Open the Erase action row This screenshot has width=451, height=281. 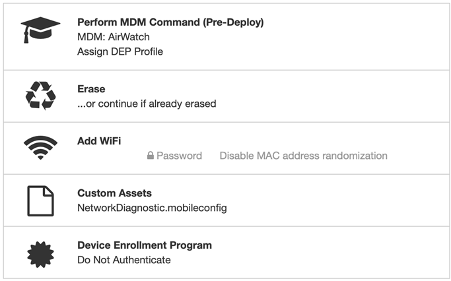(226, 96)
